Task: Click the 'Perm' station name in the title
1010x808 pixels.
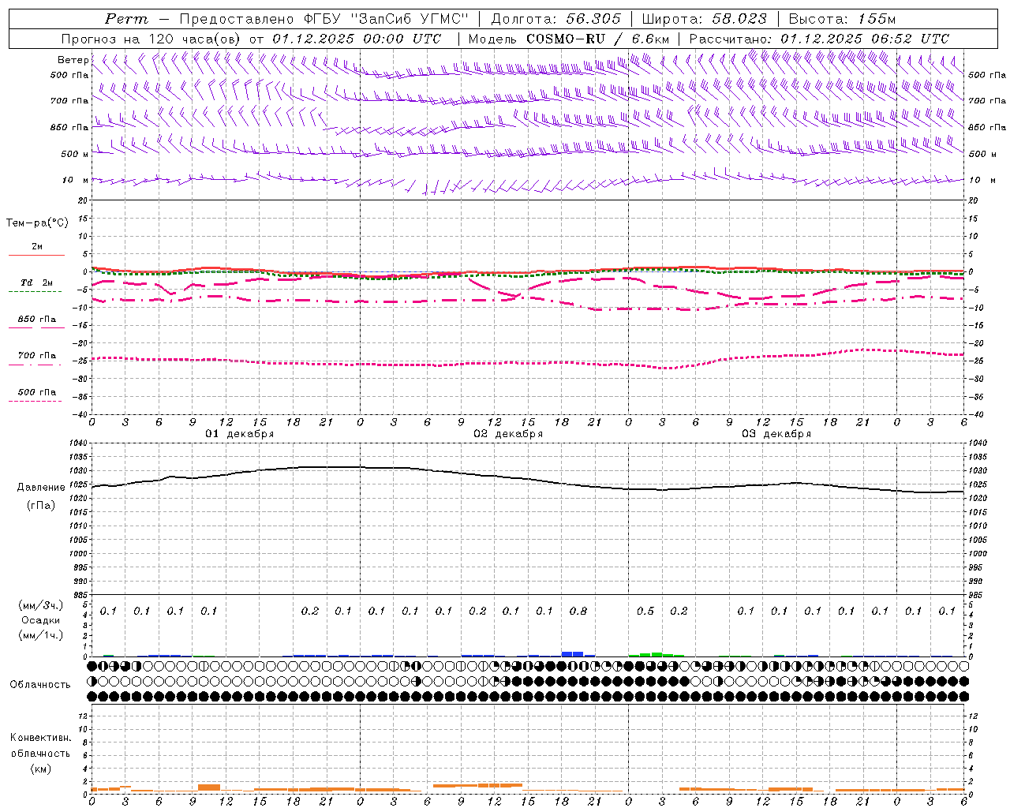Action: (x=126, y=19)
